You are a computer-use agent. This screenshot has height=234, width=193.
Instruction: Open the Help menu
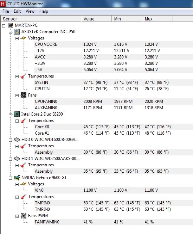click(x=44, y=11)
